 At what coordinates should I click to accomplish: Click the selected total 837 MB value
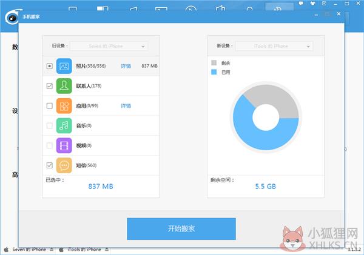(101, 187)
